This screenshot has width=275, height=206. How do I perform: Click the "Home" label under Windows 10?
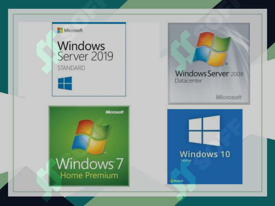(186, 160)
